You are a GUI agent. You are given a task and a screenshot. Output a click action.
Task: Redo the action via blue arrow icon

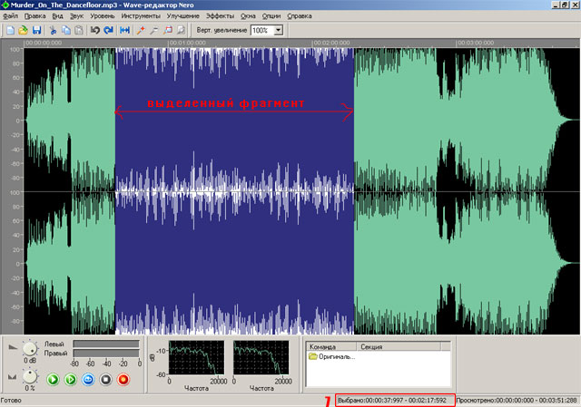[108, 30]
